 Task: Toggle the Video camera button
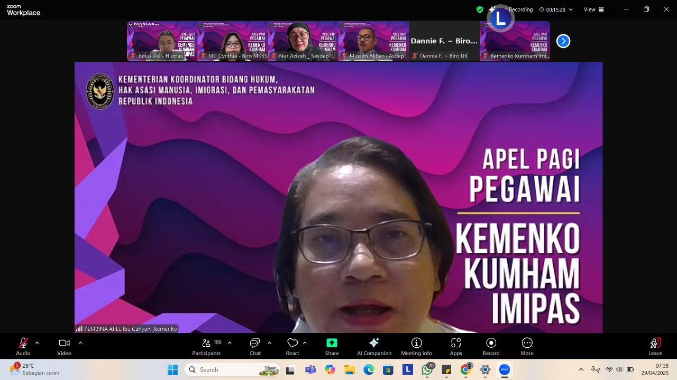(64, 346)
